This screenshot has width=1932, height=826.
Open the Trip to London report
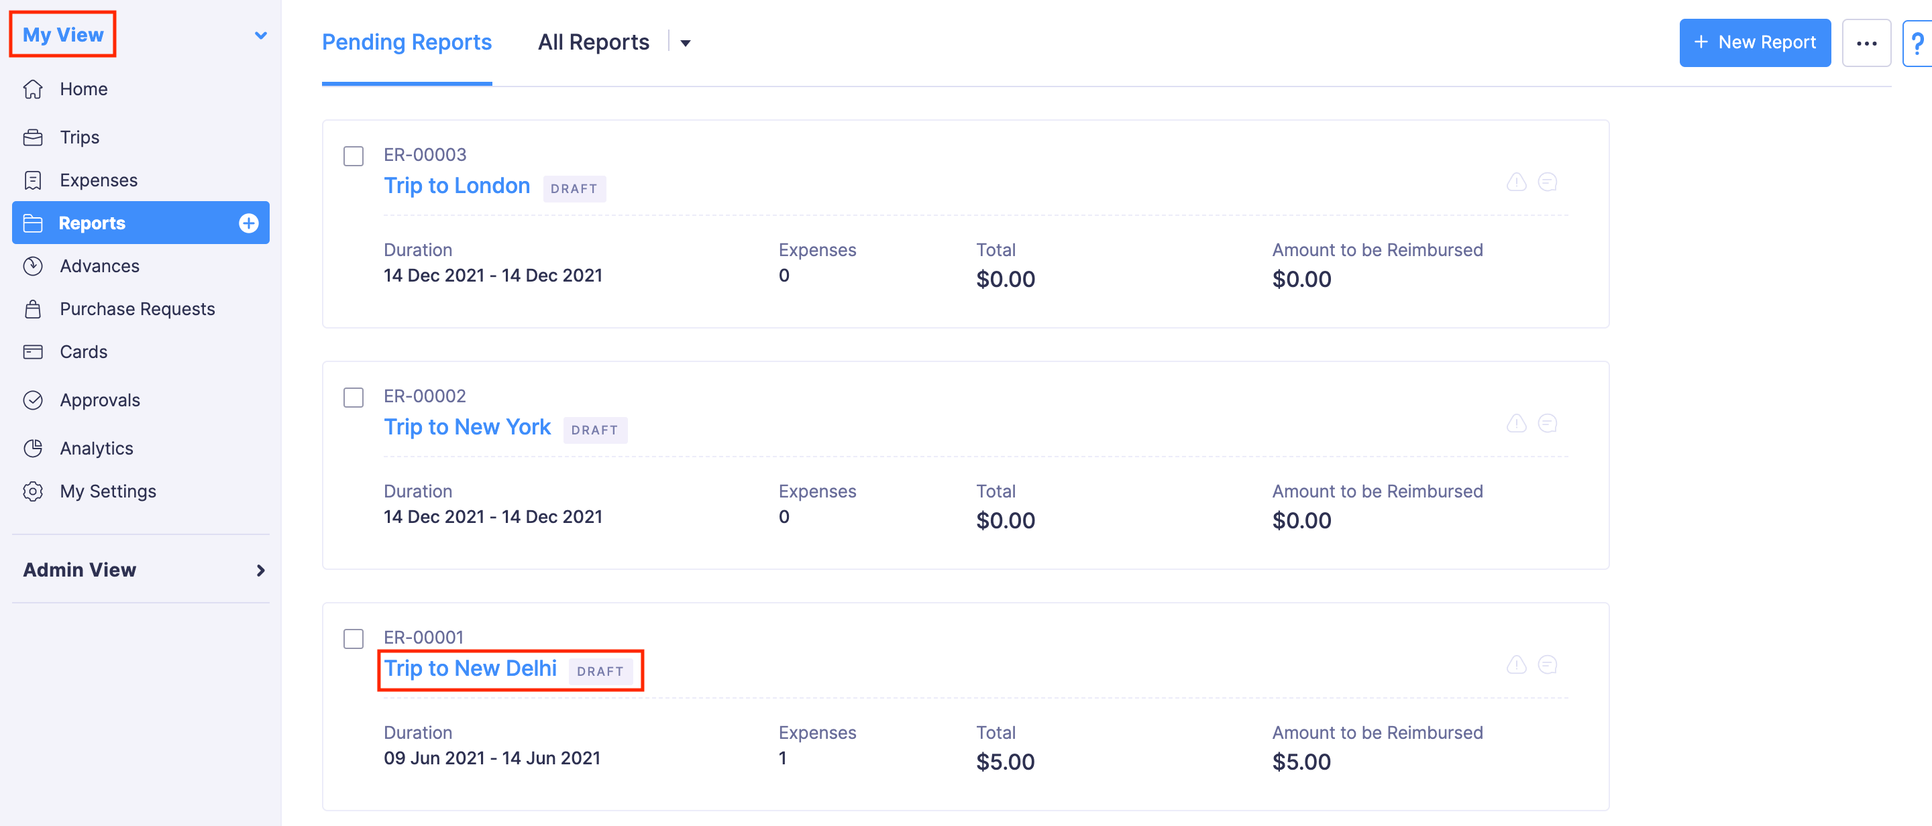(x=457, y=185)
